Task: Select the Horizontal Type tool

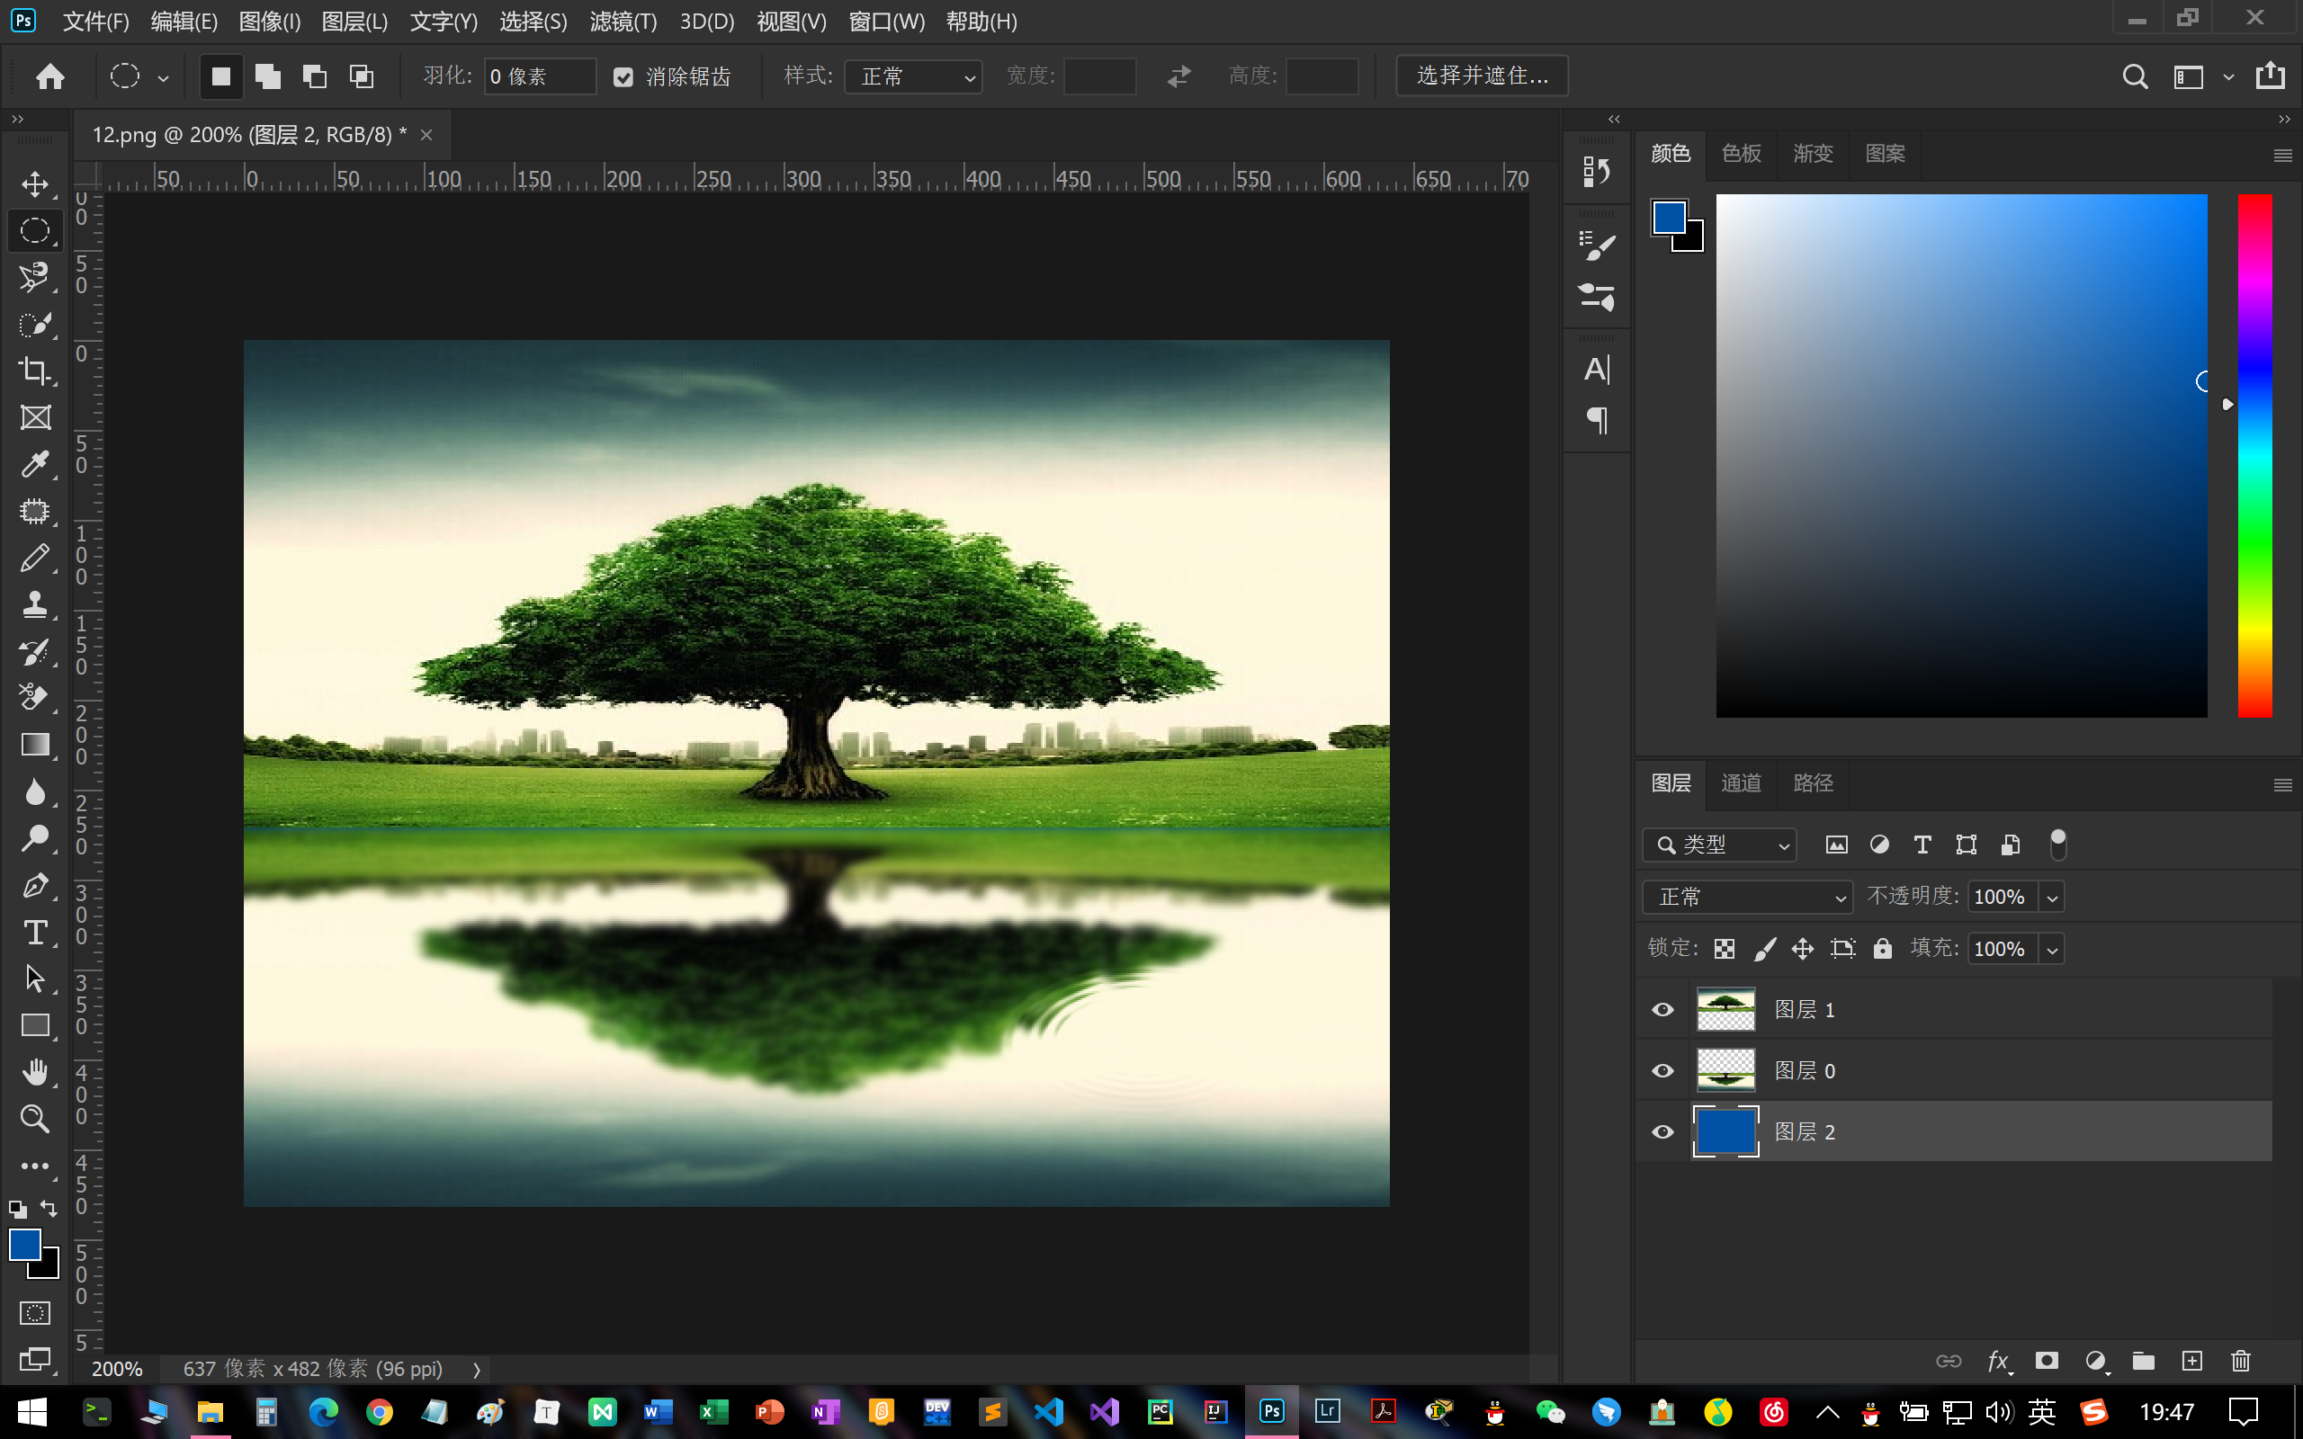Action: (35, 932)
